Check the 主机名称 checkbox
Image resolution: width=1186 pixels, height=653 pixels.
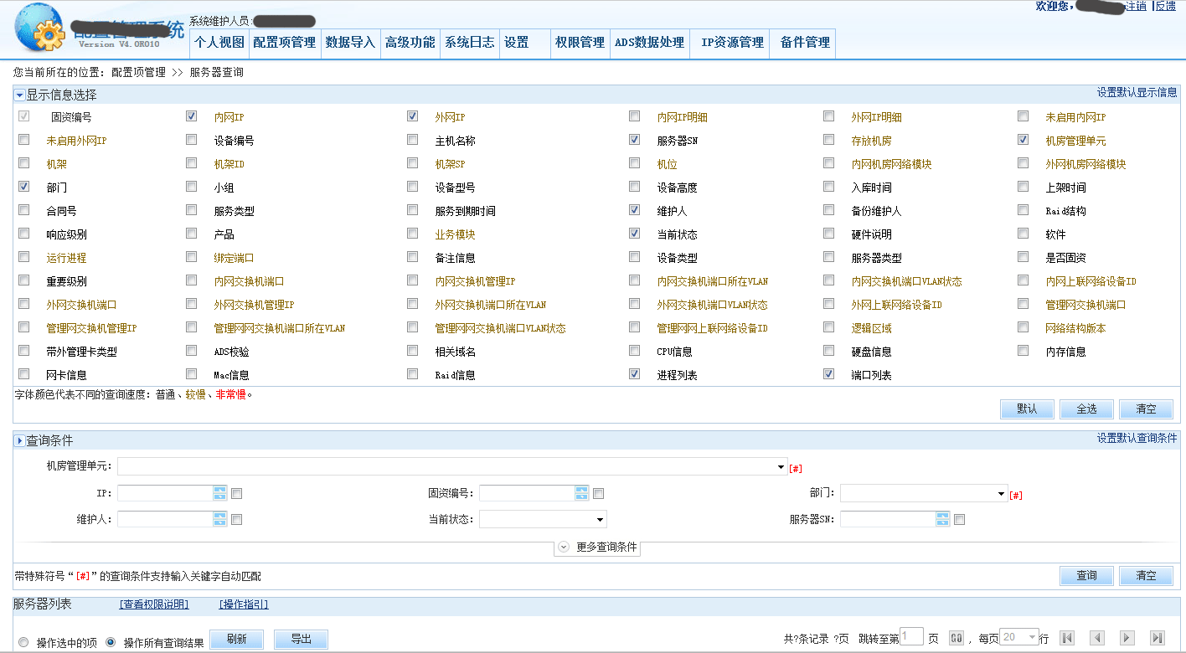[412, 140]
